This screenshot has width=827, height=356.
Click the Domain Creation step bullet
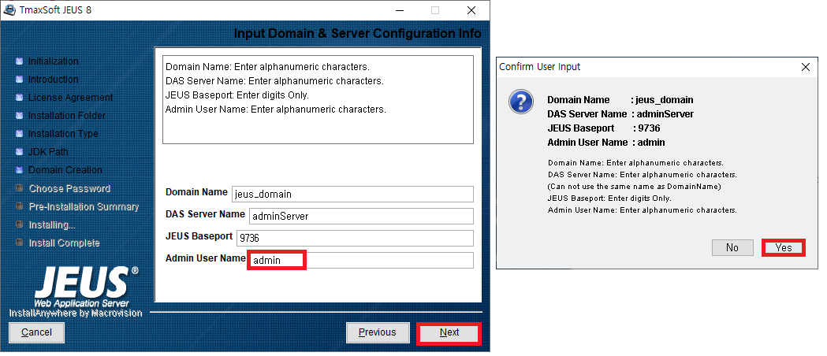coord(20,170)
